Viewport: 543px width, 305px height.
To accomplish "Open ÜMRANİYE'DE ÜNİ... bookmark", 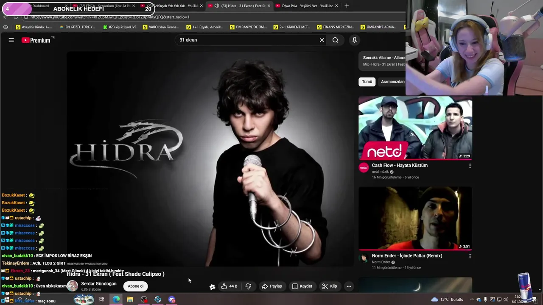I will click(x=248, y=27).
